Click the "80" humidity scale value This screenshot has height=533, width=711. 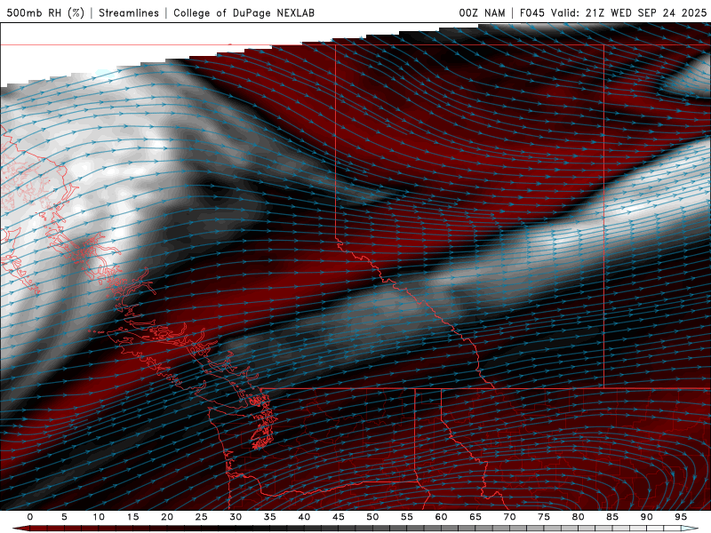tap(578, 517)
